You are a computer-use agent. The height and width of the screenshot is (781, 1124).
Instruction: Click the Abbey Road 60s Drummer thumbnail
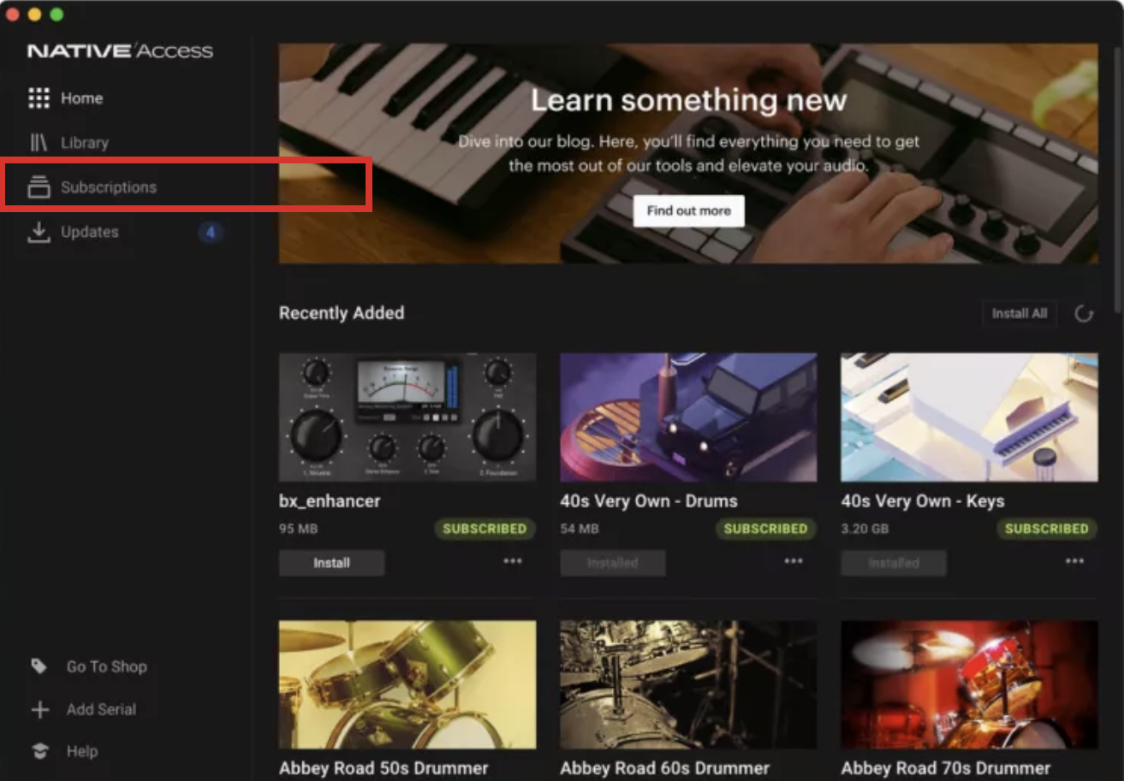[688, 684]
